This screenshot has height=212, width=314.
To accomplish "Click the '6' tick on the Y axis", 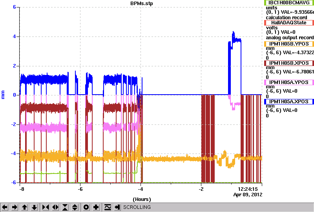I will [15, 7].
